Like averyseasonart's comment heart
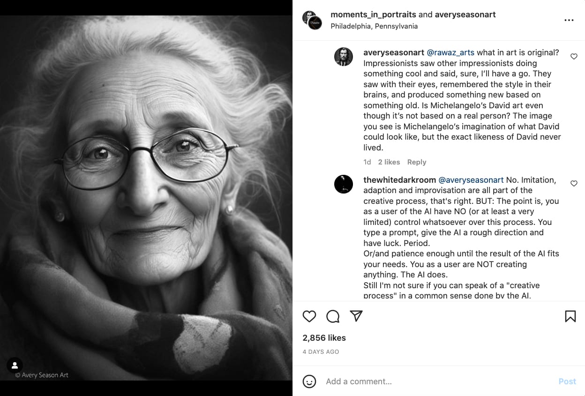The image size is (585, 396). tap(574, 56)
